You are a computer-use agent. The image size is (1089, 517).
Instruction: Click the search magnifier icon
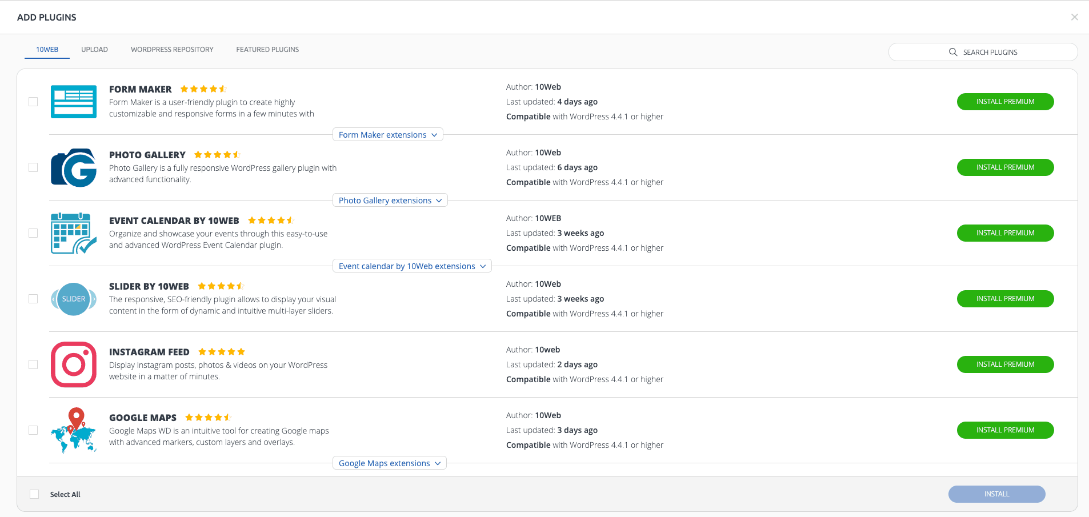953,52
